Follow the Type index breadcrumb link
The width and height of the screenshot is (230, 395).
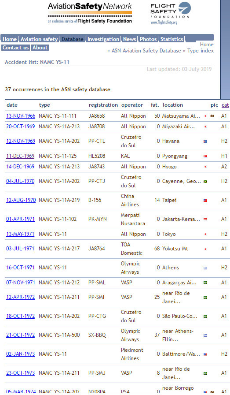click(x=201, y=51)
